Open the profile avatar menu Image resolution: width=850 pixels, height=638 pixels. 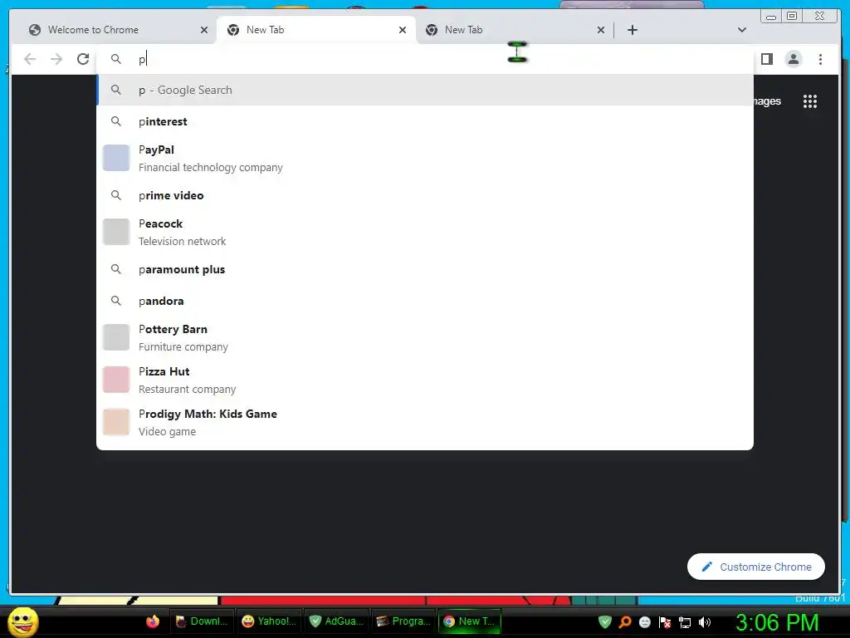point(793,59)
